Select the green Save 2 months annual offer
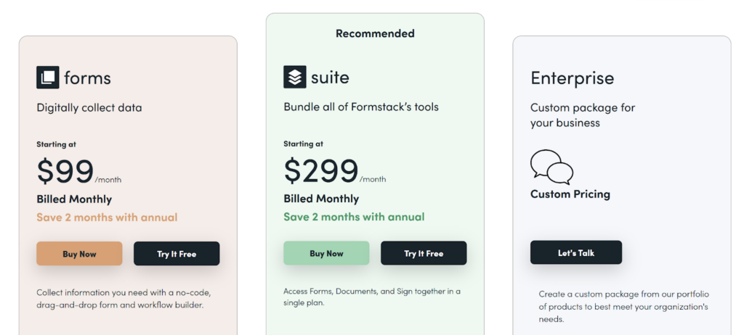Viewport: 744px width, 335px height. click(x=354, y=217)
